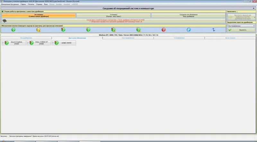
Task: Switch to the Установленные tab
Action: [x=179, y=38]
